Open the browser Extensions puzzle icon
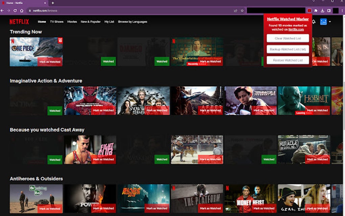Viewport: 345px width, 216px height. point(315,10)
